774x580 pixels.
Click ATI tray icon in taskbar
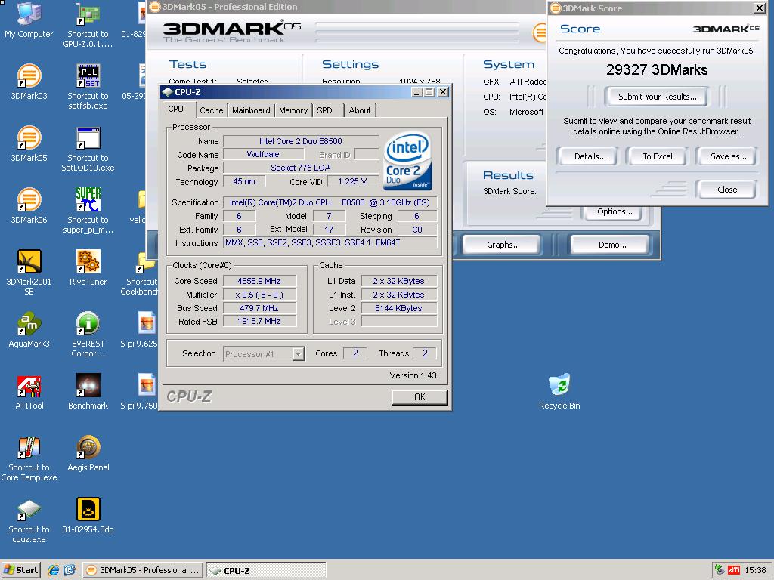tap(734, 570)
